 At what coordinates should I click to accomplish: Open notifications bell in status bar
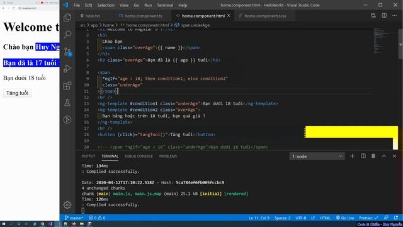[x=396, y=218]
